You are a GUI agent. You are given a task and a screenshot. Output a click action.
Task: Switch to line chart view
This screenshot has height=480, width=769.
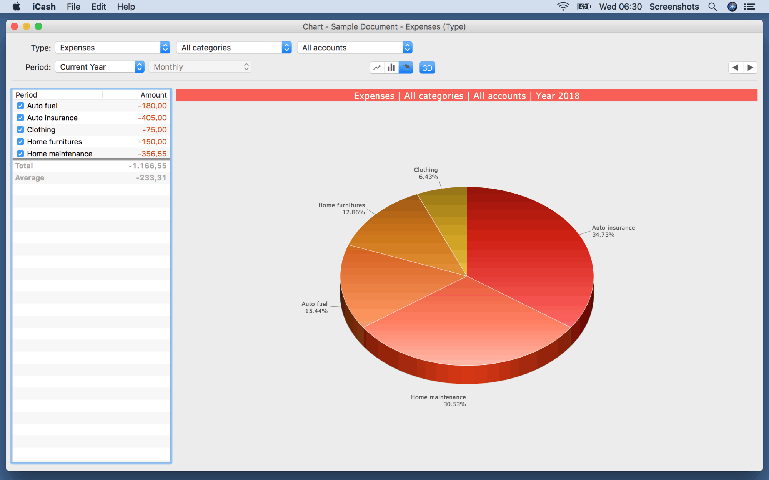pos(378,68)
